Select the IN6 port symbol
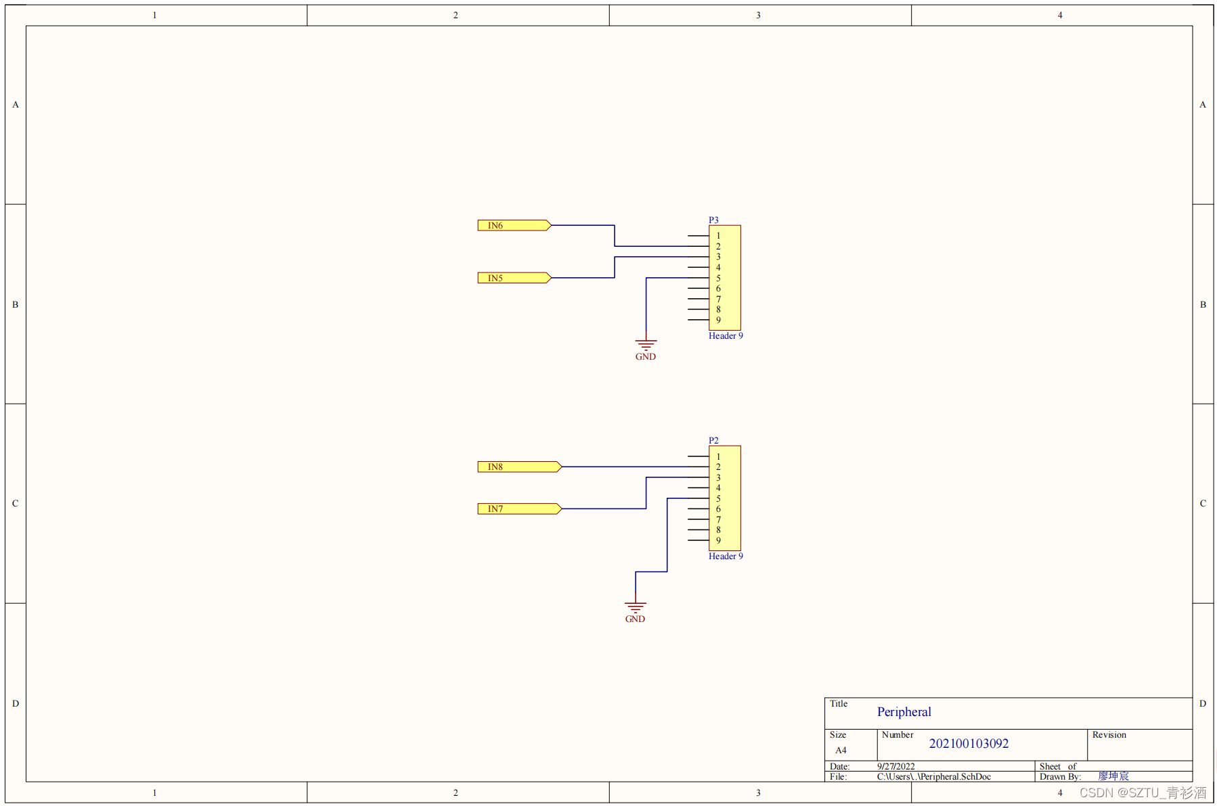The height and width of the screenshot is (806, 1217). pyautogui.click(x=514, y=225)
